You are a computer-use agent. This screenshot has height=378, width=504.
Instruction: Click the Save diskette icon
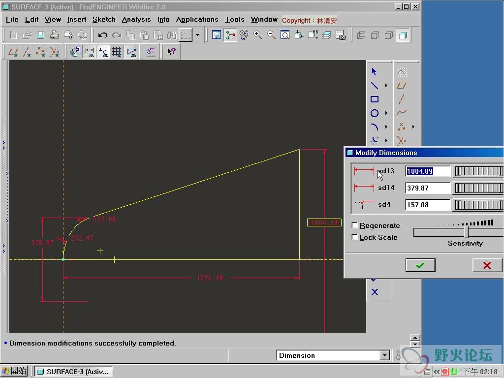[x=40, y=35]
